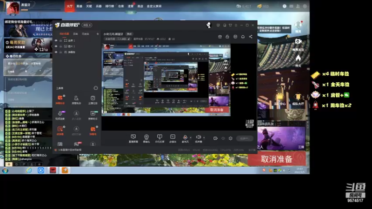Open the skin shirt icon in streaming app title bar
This screenshot has height=209, width=372.
pyautogui.click(x=230, y=25)
